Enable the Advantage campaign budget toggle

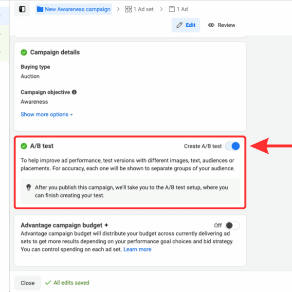coord(232,225)
